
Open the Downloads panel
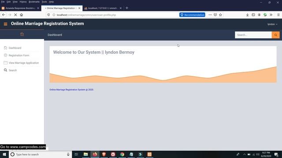point(248,15)
